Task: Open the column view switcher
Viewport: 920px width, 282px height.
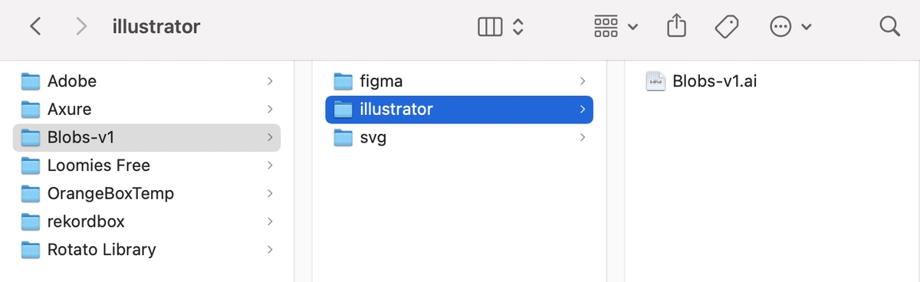Action: [501, 28]
